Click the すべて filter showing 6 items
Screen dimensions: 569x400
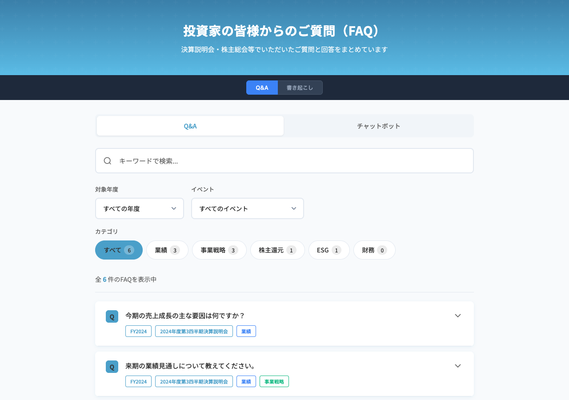tap(119, 250)
